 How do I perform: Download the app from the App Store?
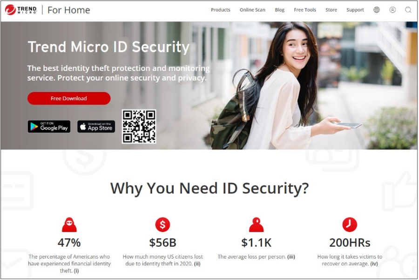tap(96, 127)
